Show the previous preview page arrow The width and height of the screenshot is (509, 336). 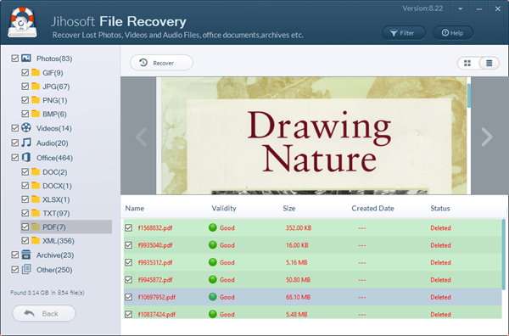click(x=141, y=137)
